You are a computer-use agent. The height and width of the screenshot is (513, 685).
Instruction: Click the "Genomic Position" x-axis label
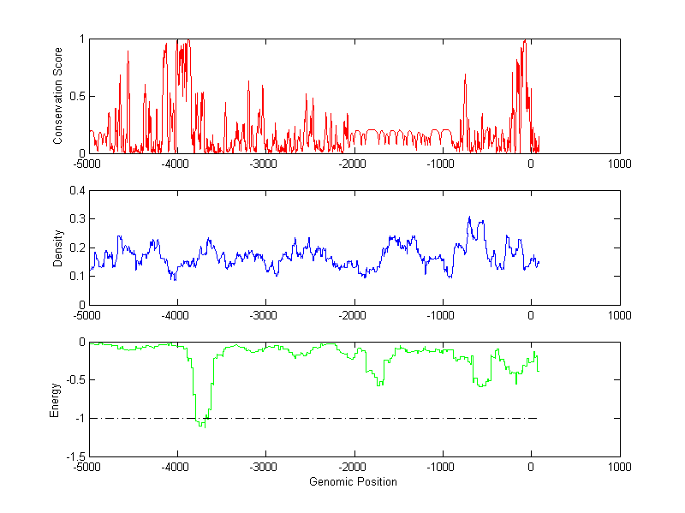353,481
